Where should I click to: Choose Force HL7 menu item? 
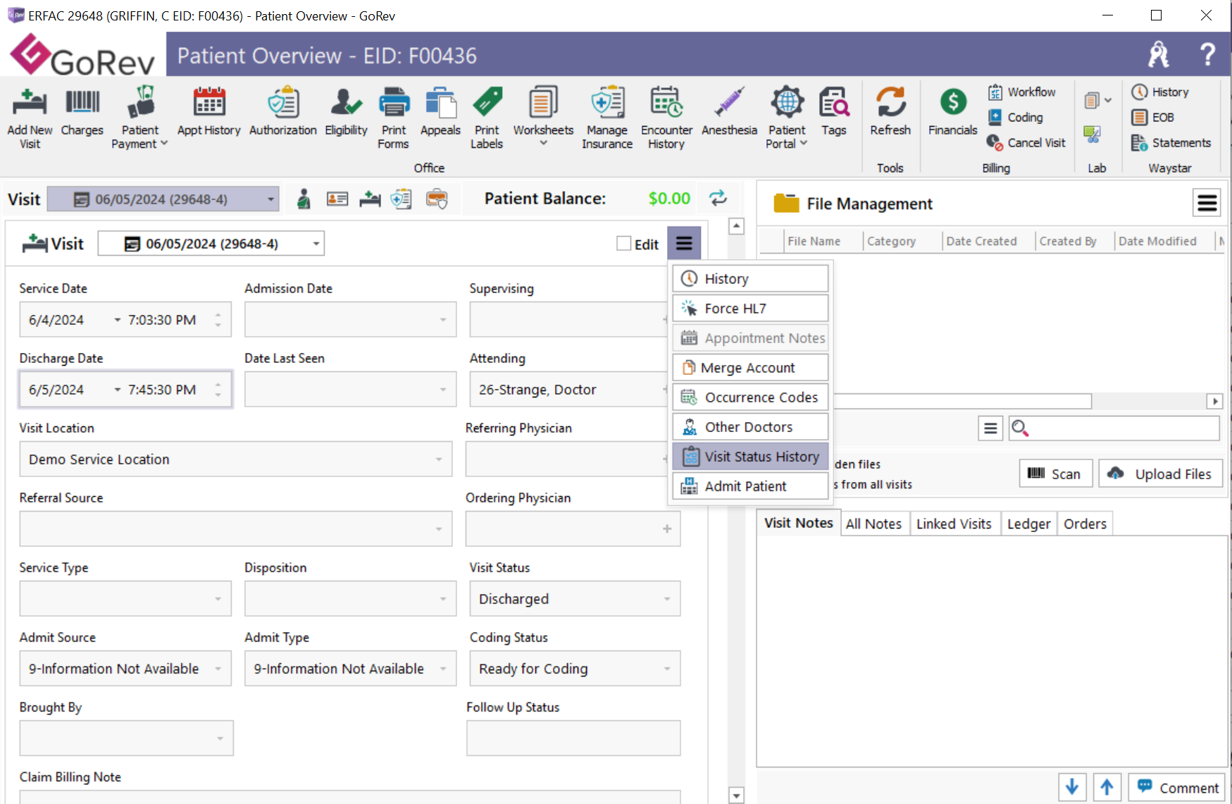pyautogui.click(x=750, y=308)
